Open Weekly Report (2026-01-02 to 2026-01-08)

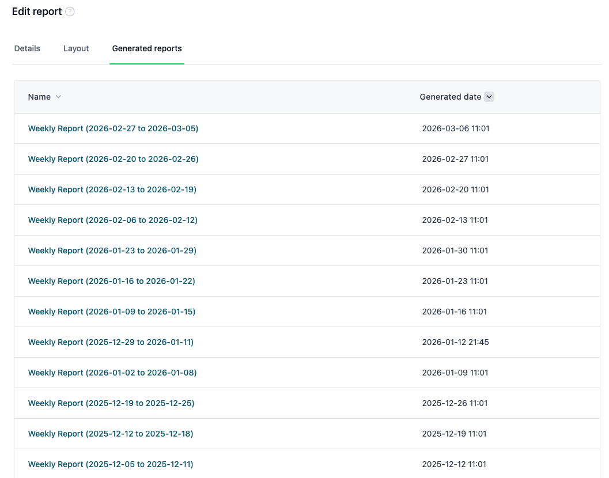point(112,373)
